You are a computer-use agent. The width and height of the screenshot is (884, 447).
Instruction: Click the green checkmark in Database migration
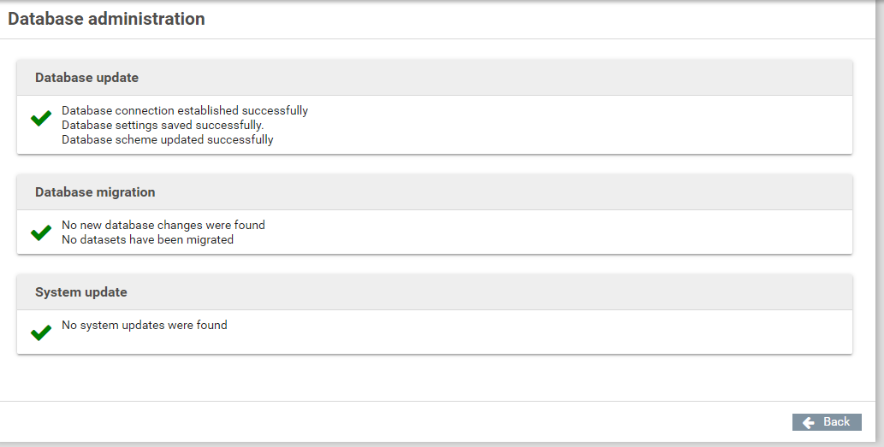40,232
